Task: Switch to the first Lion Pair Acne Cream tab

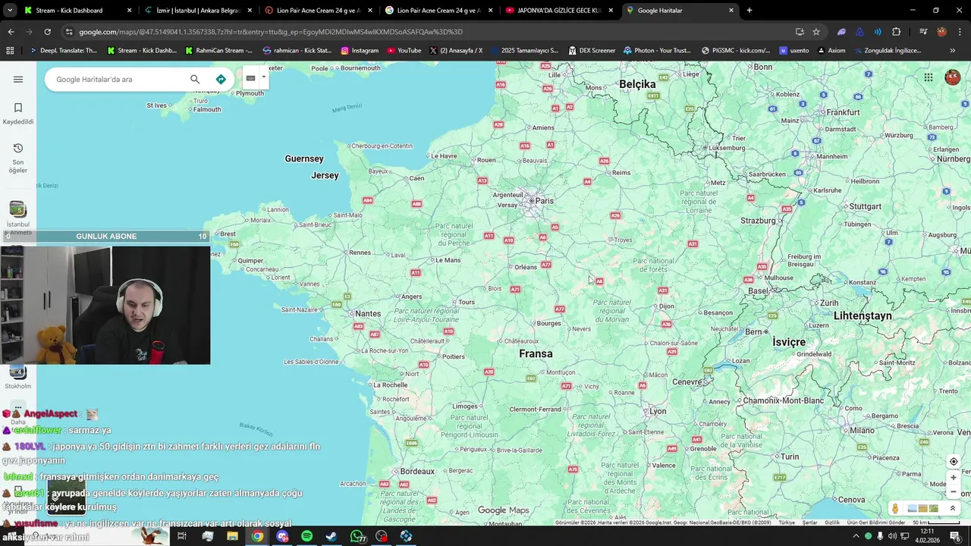Action: [318, 11]
